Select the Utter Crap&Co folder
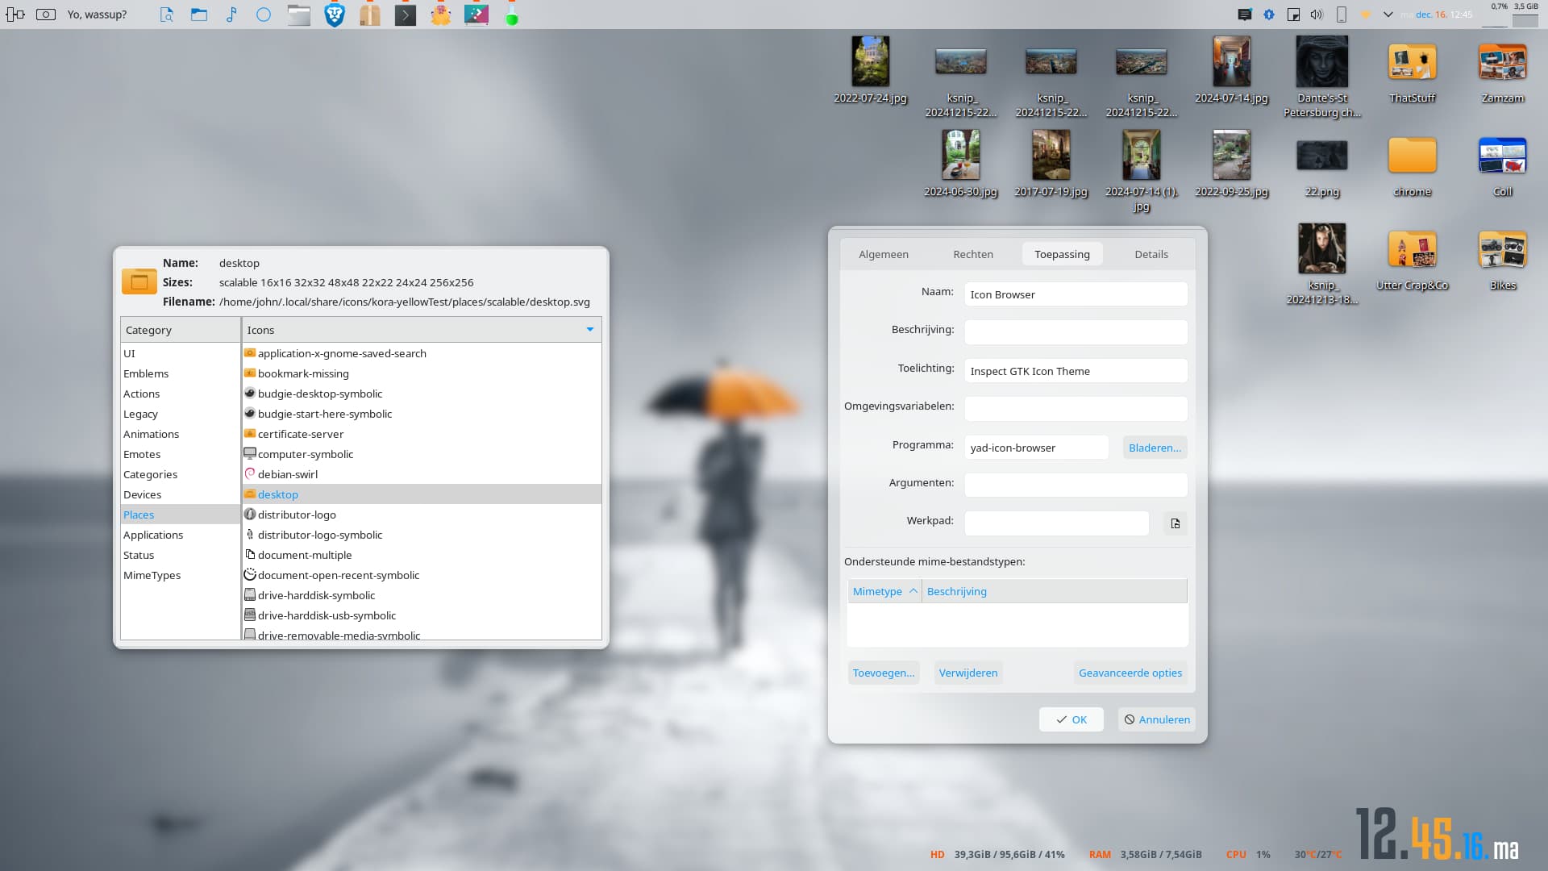This screenshot has height=871, width=1548. pos(1413,258)
